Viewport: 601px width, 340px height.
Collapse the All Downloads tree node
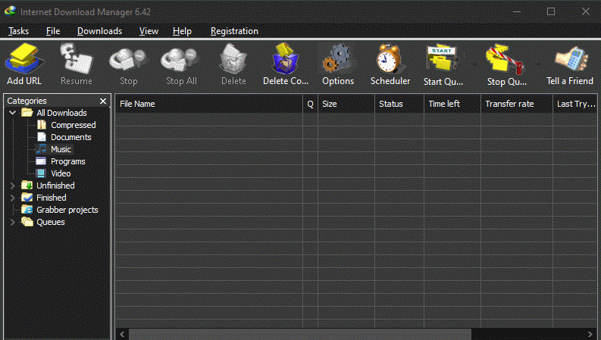(13, 113)
